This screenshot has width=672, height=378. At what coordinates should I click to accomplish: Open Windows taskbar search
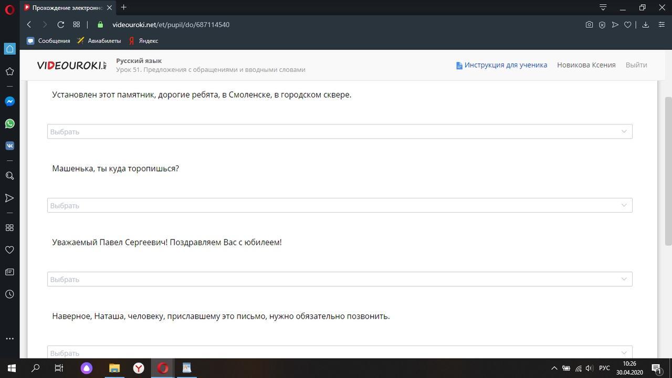[36, 368]
